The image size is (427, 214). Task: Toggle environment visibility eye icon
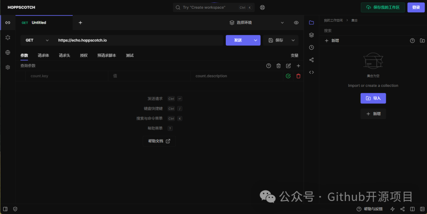296,23
